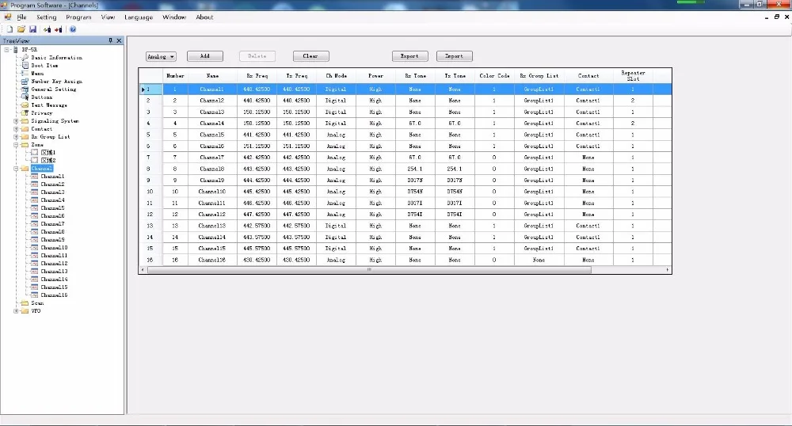Open the Help question mark icon
This screenshot has width=792, height=426.
pyautogui.click(x=73, y=29)
